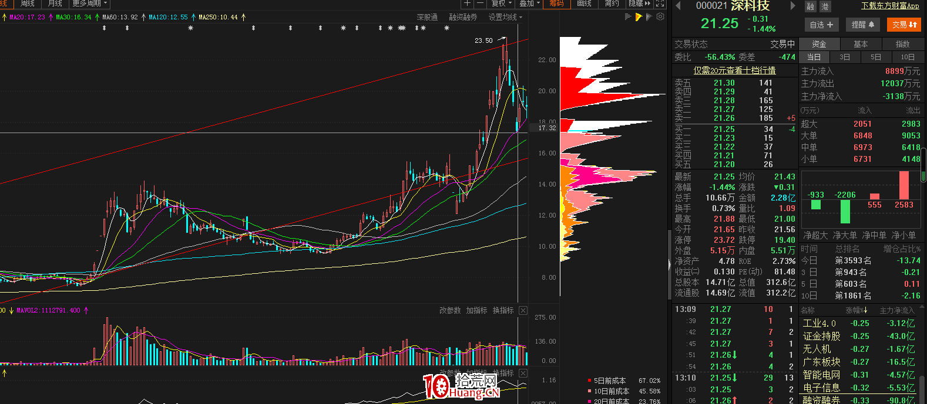Click the 自选 + add button
The width and height of the screenshot is (927, 404).
[x=821, y=25]
